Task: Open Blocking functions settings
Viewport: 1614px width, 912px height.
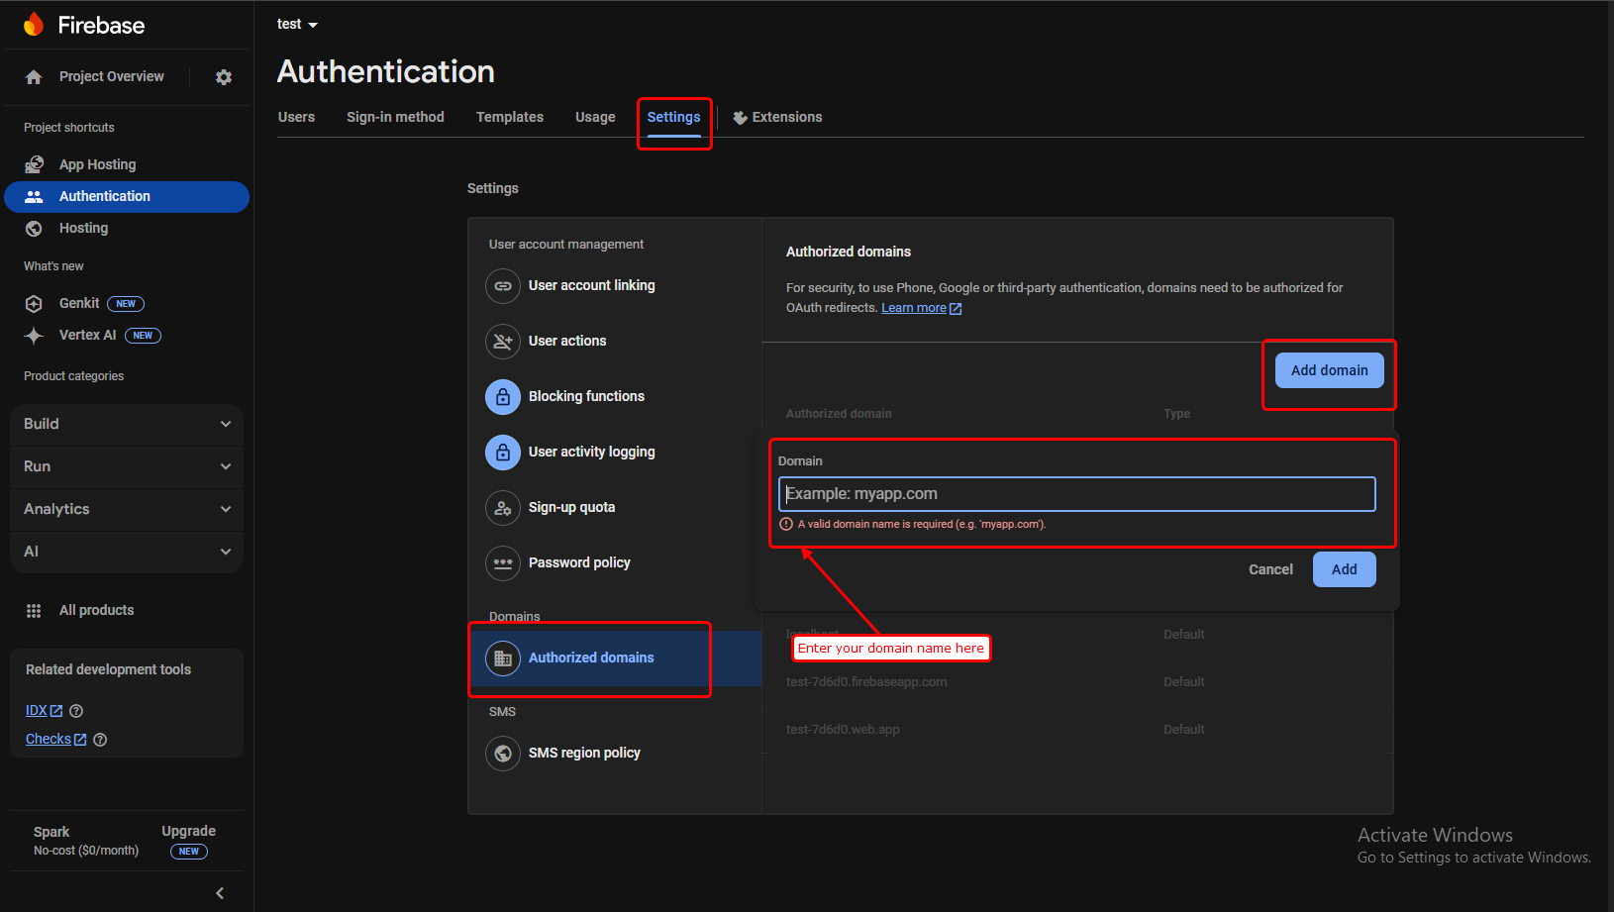Action: coord(586,396)
